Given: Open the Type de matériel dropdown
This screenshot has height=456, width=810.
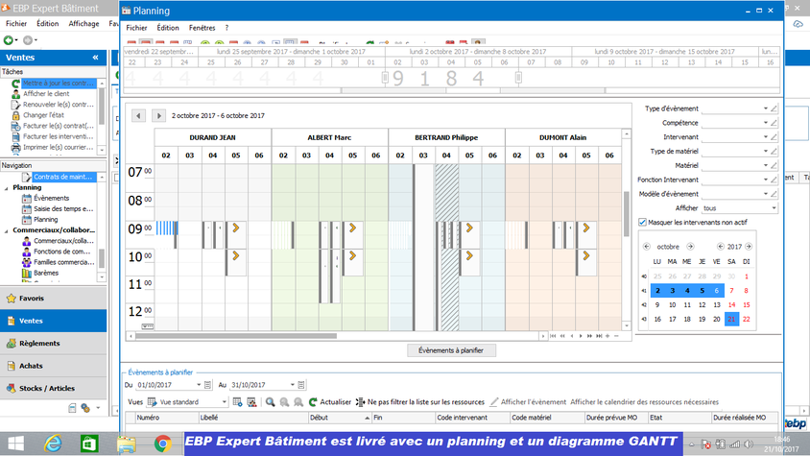Looking at the screenshot, I should pos(766,152).
